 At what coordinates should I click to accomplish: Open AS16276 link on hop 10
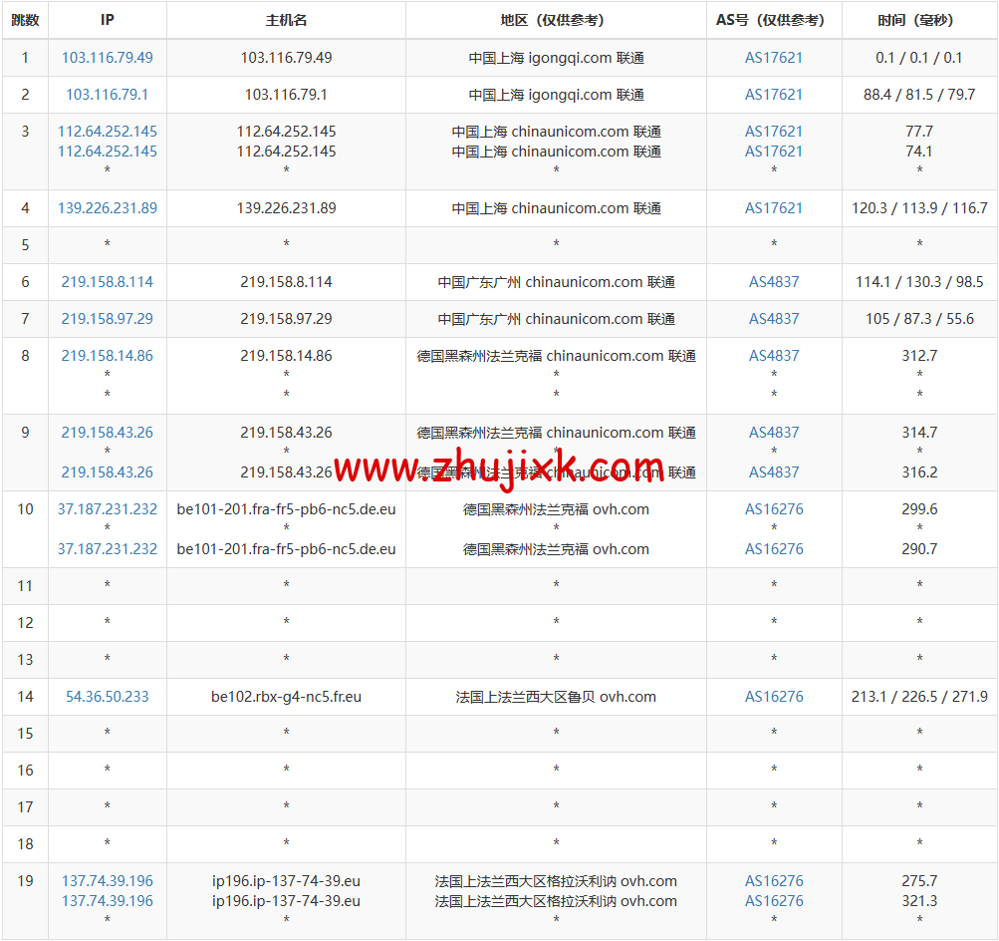pos(774,508)
